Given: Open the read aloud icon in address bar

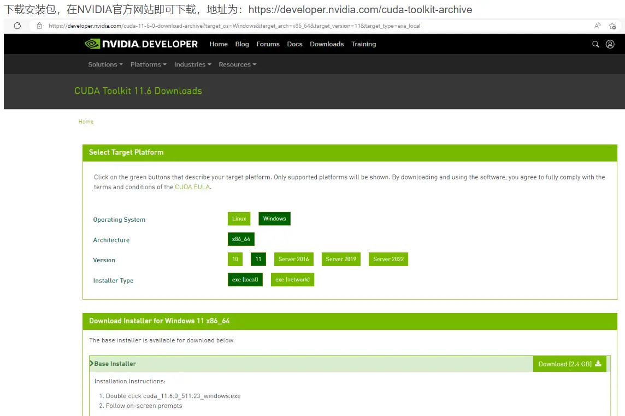Looking at the screenshot, I should tap(597, 26).
